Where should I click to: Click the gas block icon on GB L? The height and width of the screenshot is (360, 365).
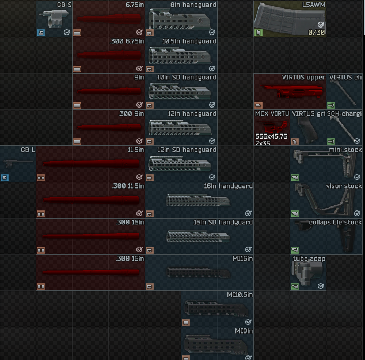coord(5,178)
